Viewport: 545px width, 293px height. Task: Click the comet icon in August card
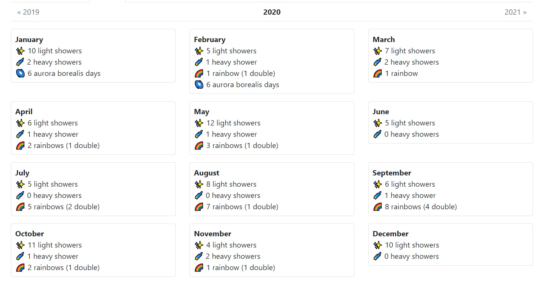coord(199,196)
